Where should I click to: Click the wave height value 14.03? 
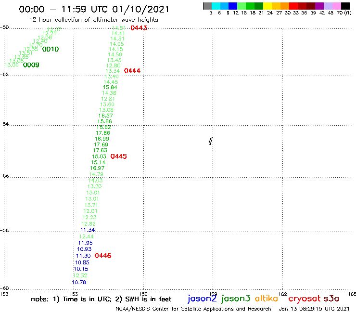95,181
